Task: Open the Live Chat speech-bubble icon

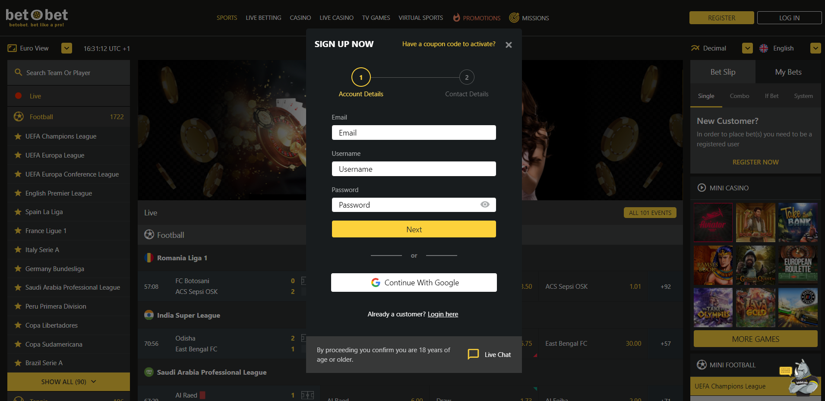Action: click(473, 354)
